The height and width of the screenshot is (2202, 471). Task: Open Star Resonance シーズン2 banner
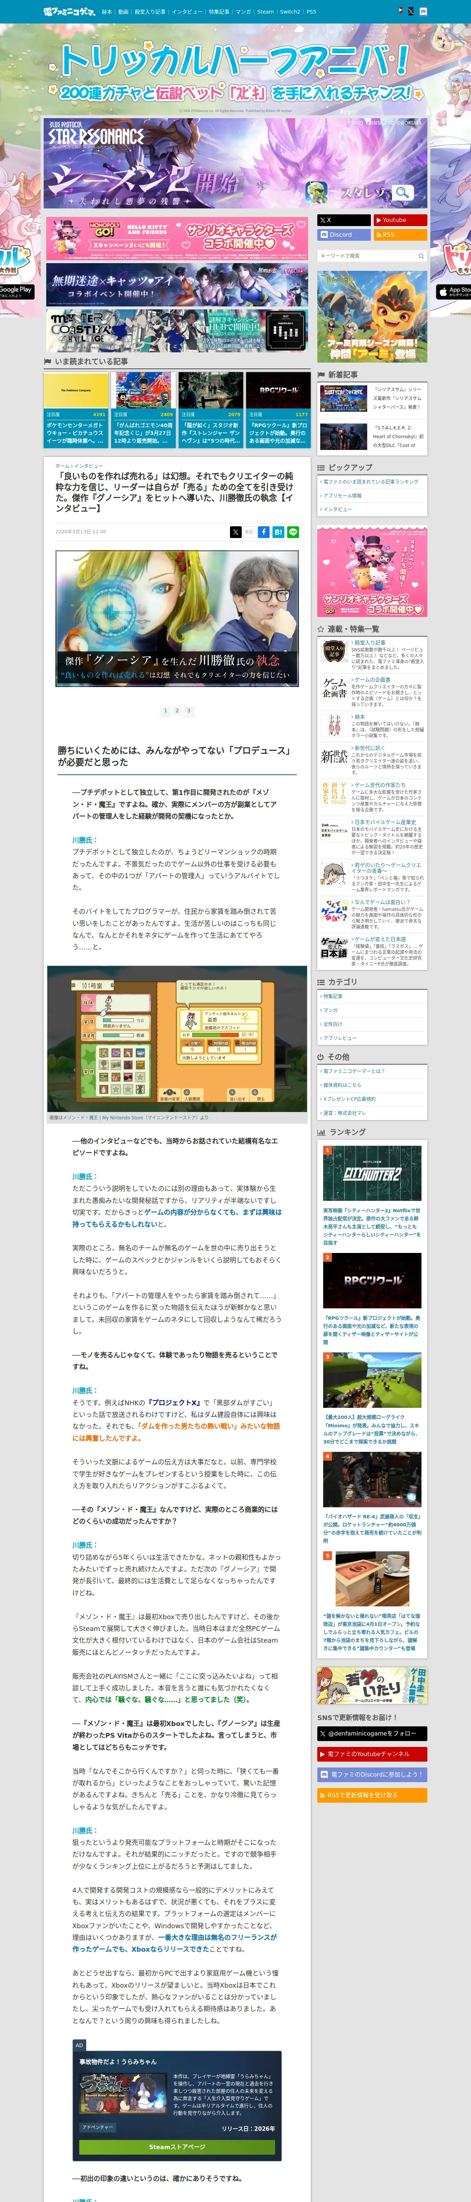(235, 163)
